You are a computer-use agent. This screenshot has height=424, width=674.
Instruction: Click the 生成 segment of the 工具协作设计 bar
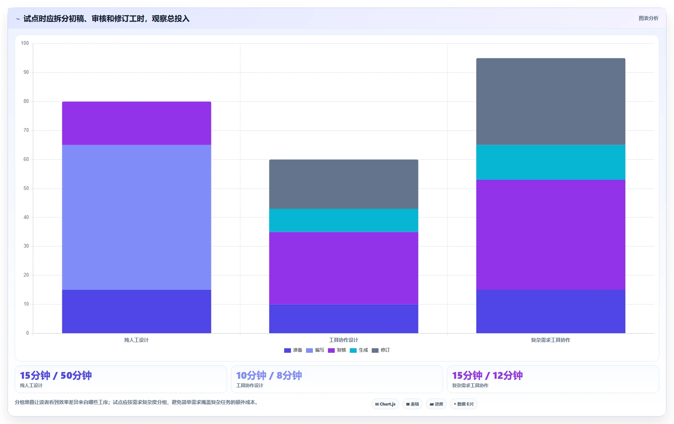pyautogui.click(x=343, y=220)
